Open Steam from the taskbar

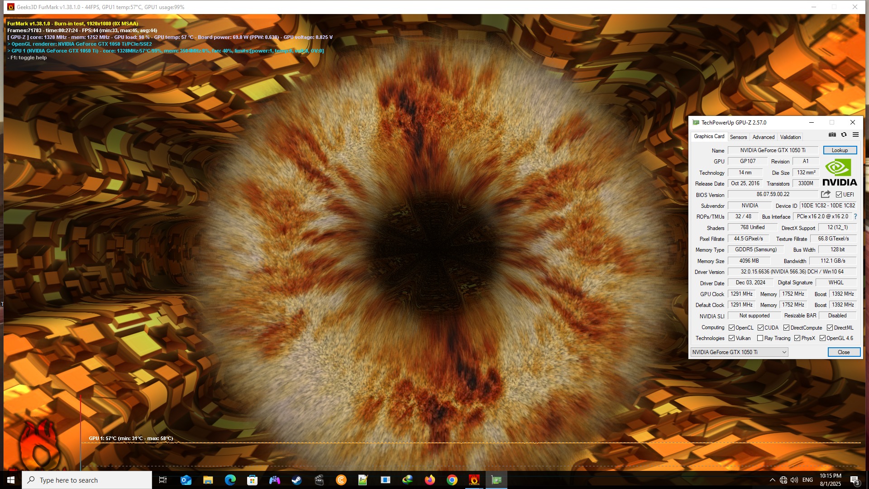pos(296,480)
